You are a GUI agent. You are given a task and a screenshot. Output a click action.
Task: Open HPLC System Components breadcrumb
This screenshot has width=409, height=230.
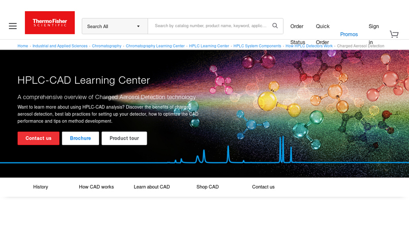coord(257,46)
